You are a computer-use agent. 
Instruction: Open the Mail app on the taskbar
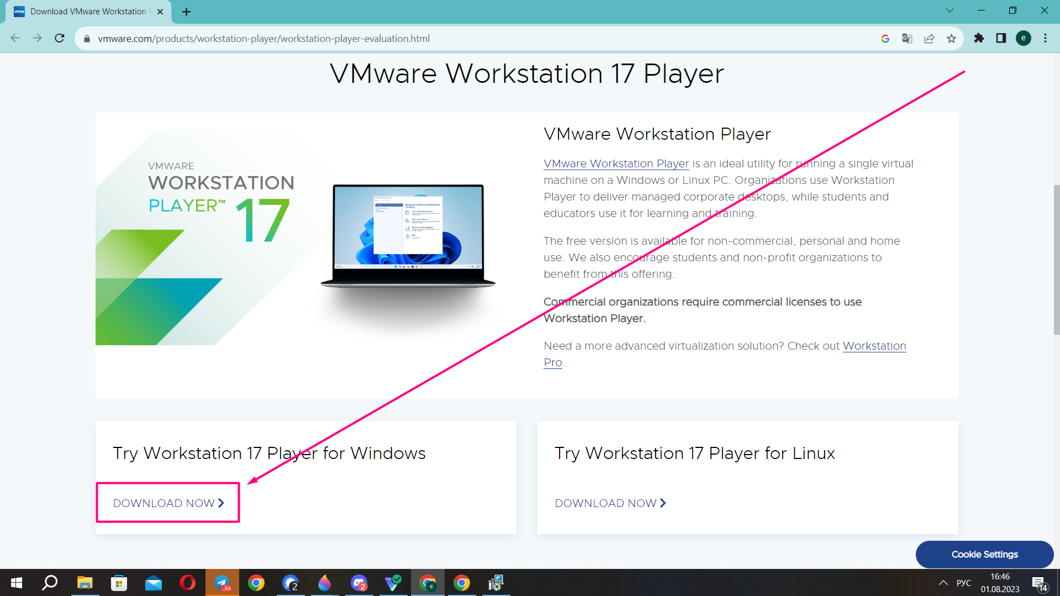click(x=153, y=582)
